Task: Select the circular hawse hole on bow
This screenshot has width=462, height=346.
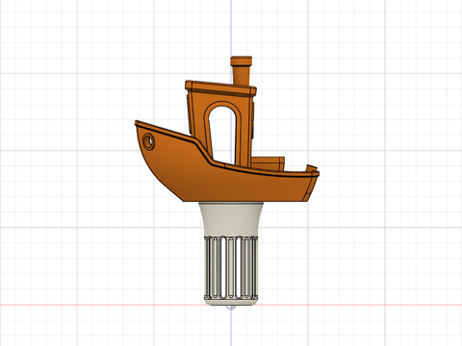Action: click(148, 141)
